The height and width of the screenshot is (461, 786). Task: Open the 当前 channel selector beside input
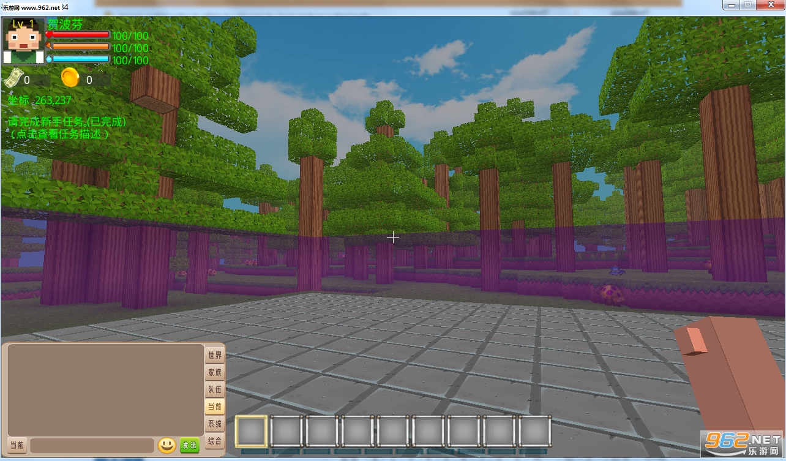click(17, 446)
